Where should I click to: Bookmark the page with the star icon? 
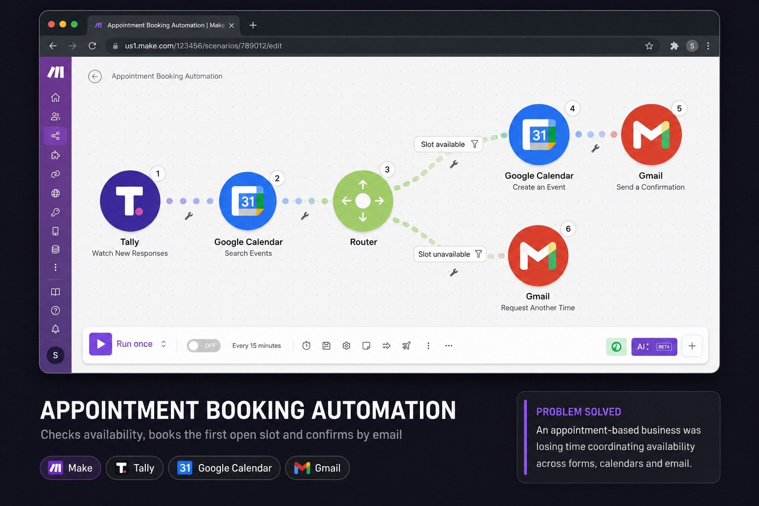pyautogui.click(x=649, y=46)
